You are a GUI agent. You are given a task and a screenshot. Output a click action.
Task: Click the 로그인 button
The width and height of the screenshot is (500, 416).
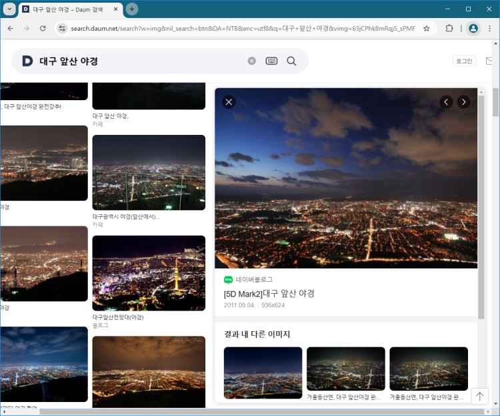[464, 61]
